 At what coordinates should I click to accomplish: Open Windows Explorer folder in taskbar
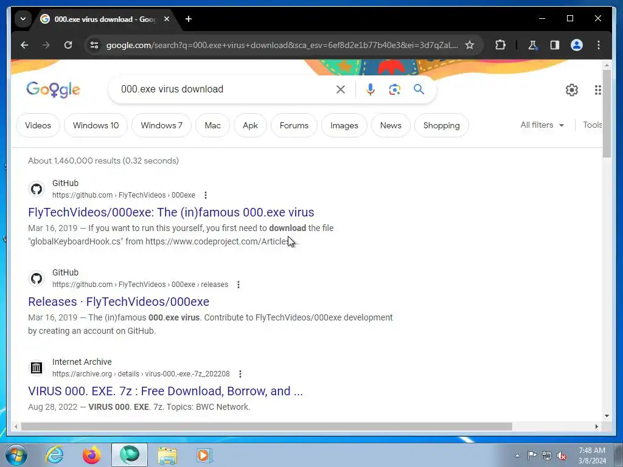(167, 455)
